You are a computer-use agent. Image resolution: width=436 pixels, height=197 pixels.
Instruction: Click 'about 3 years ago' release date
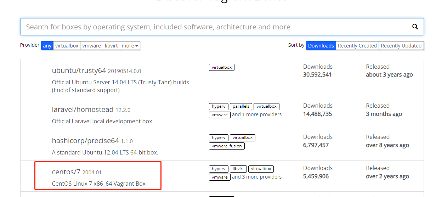389,75
